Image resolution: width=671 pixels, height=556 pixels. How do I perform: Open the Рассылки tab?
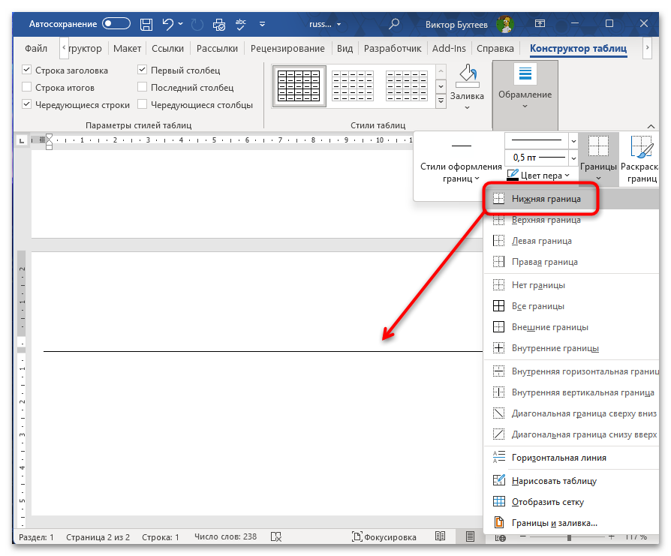(217, 48)
